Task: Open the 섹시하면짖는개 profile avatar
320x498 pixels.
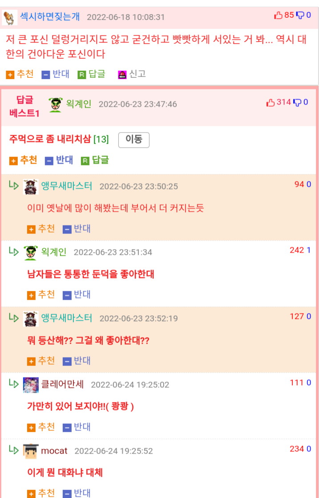Action: (9, 17)
